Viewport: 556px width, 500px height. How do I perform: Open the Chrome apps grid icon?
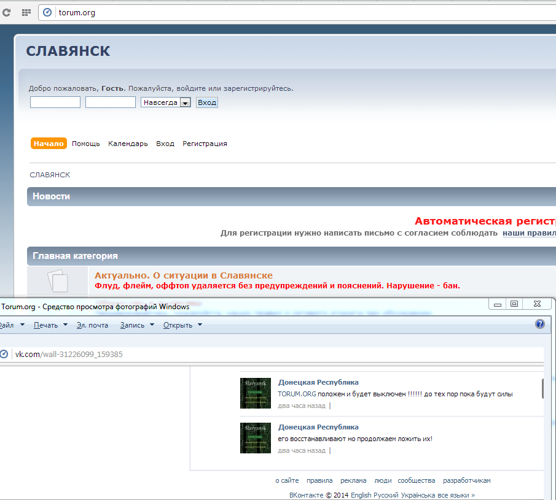[26, 12]
